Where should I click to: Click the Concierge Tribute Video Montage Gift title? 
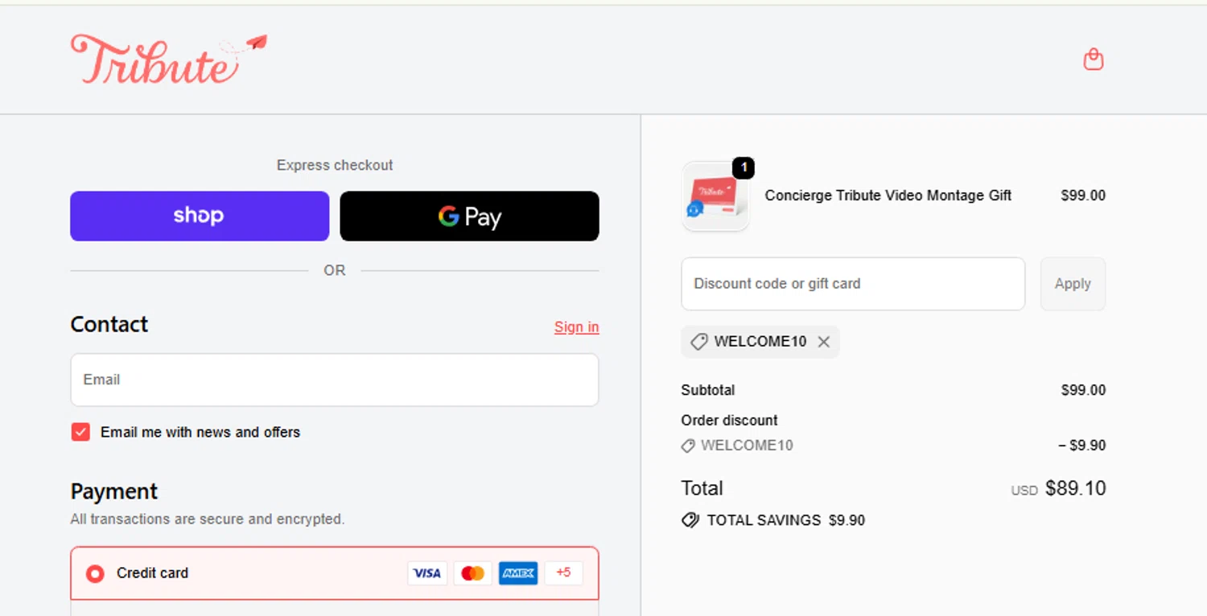pos(888,195)
